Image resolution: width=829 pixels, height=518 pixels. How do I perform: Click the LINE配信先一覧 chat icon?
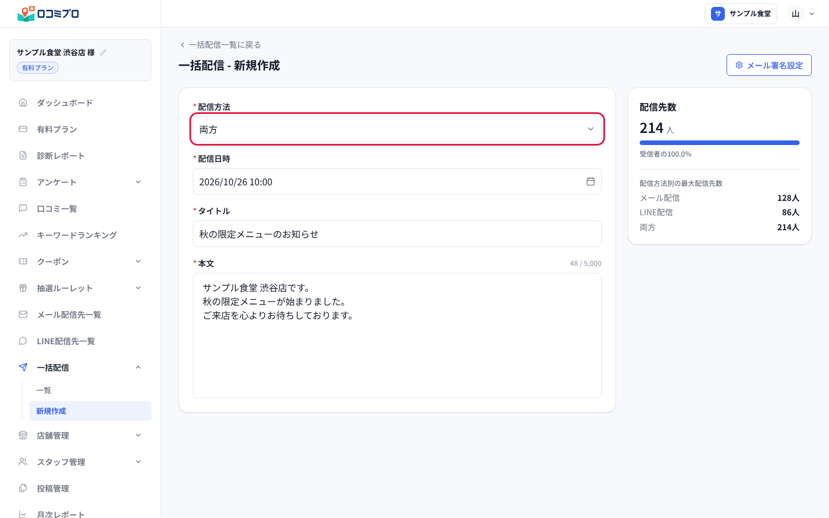coord(23,341)
